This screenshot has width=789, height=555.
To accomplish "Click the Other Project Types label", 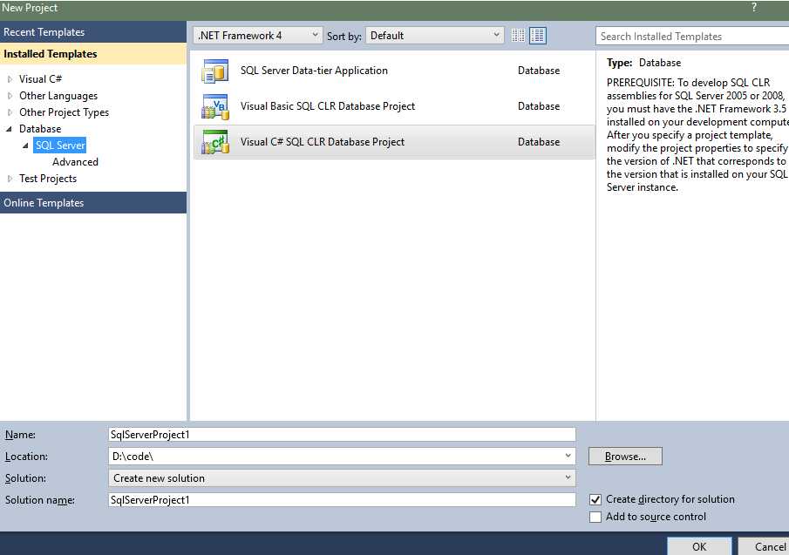I will 64,112.
